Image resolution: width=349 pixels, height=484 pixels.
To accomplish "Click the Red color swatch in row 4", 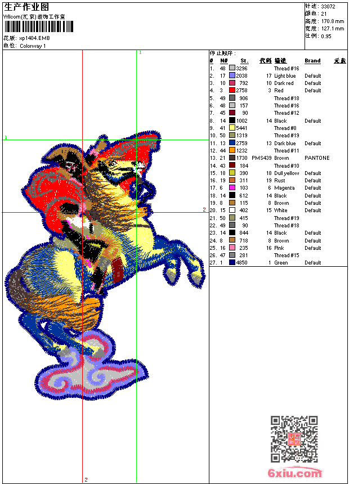I will (232, 90).
